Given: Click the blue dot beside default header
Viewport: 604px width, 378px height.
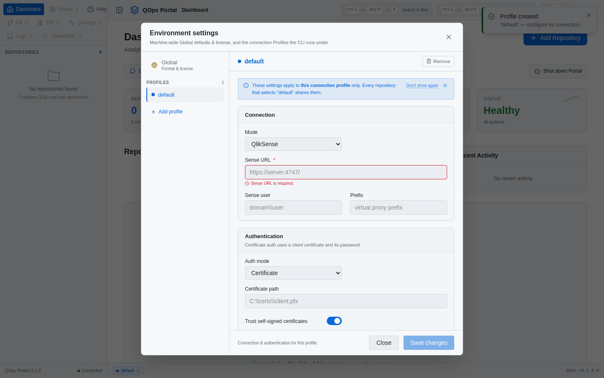Looking at the screenshot, I should tap(240, 61).
